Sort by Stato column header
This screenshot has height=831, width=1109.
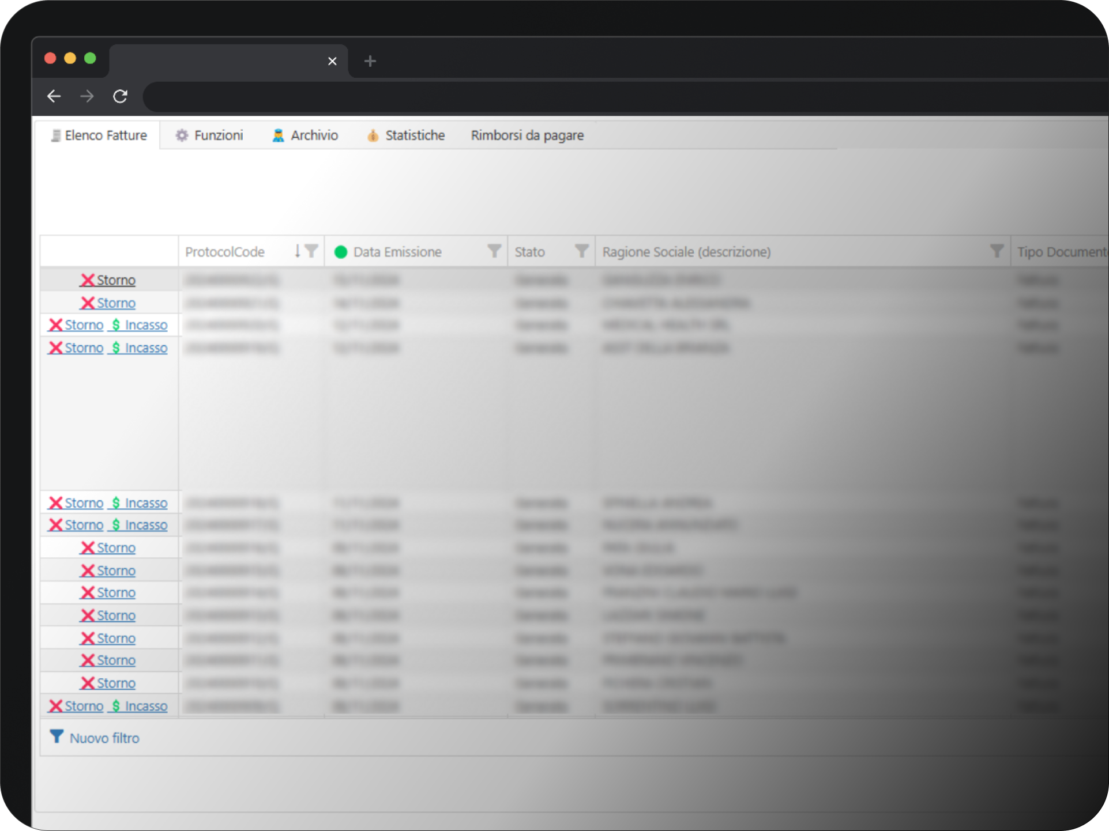530,252
